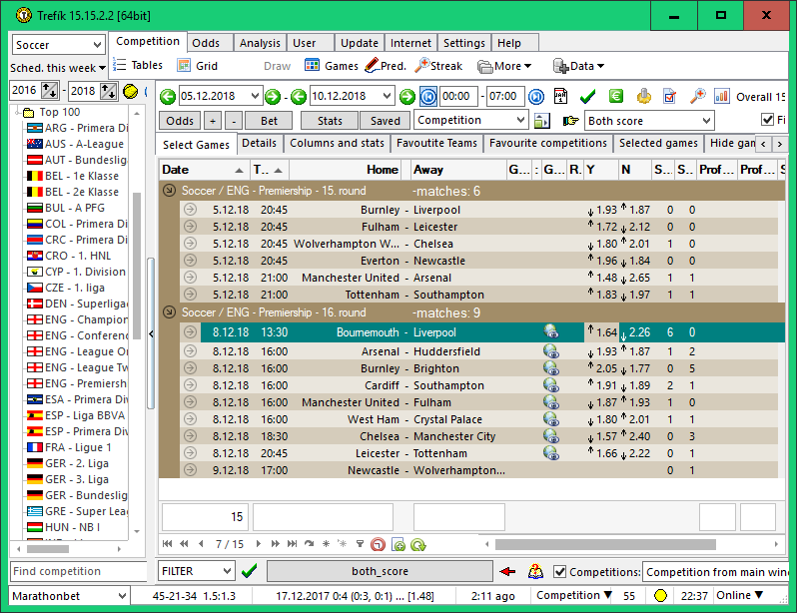797x613 pixels.
Task: Click the eye icon for the Bournemouth - Liverpool match
Action: 550,332
